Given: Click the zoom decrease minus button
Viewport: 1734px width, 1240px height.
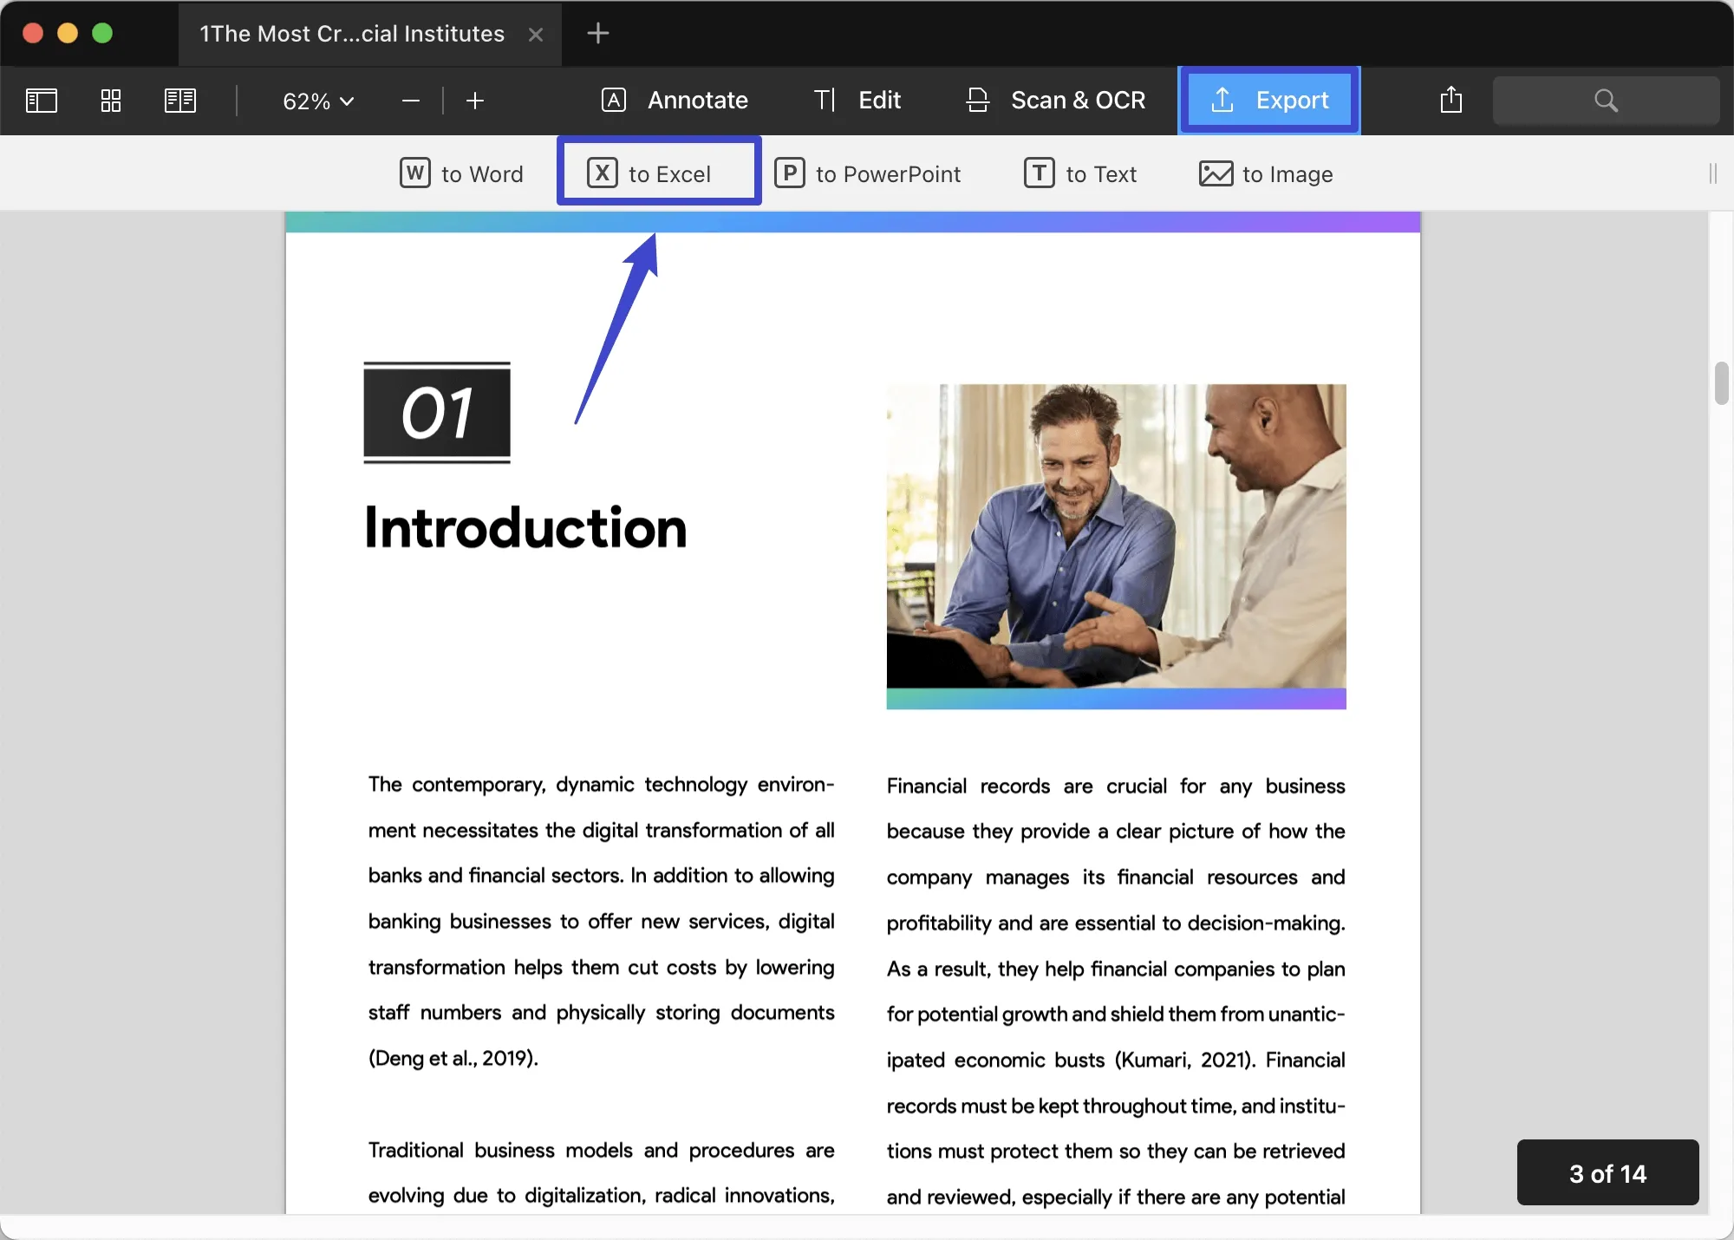Looking at the screenshot, I should click(x=412, y=100).
